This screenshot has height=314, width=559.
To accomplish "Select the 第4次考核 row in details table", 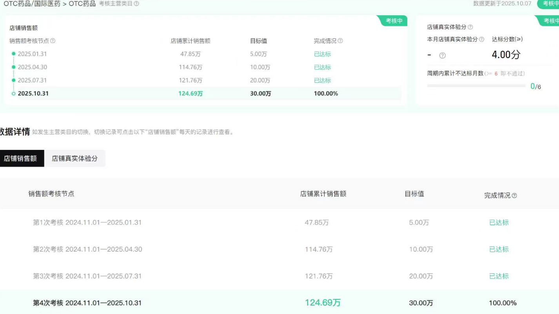I will 87,303.
